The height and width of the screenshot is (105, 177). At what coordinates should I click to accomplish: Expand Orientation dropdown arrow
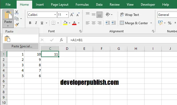[x=112, y=15]
